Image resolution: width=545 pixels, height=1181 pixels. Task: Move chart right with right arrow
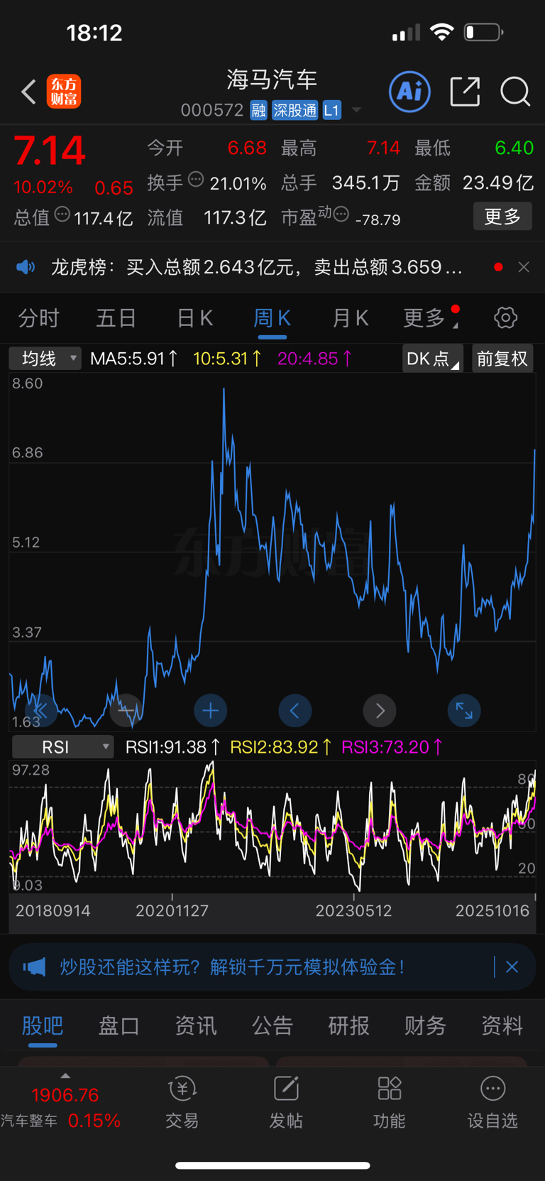[x=380, y=710]
